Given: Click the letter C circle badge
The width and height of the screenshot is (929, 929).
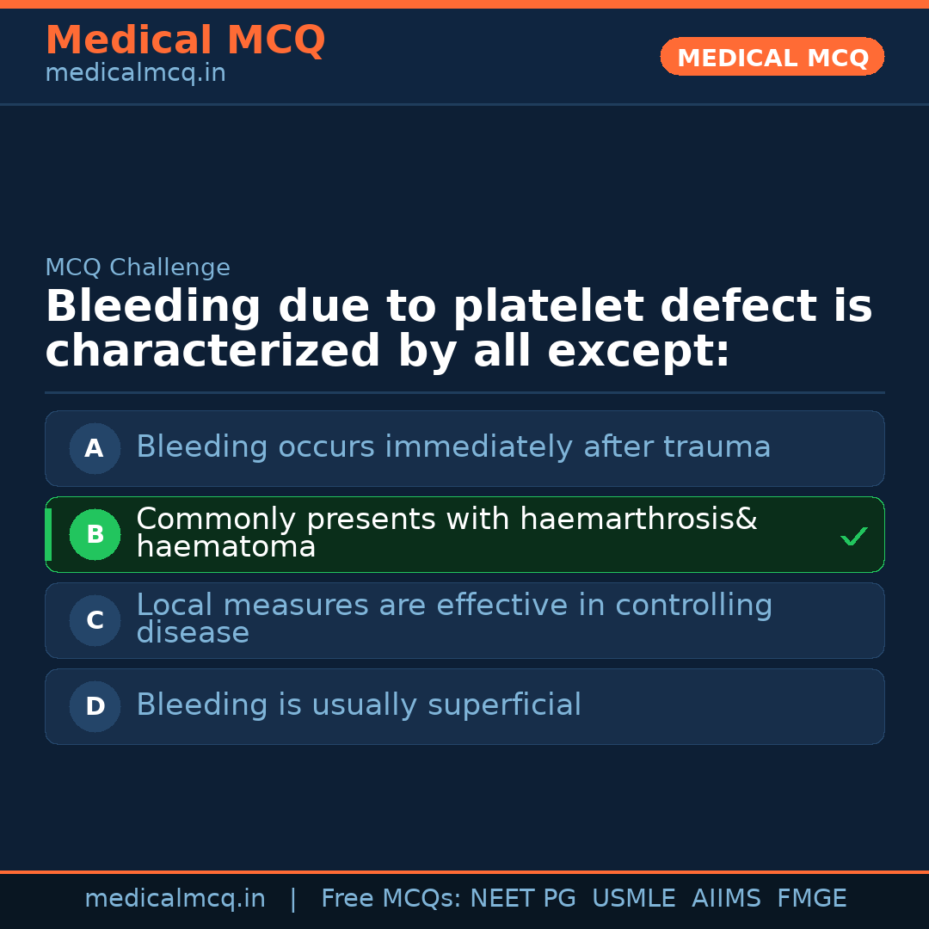Looking at the screenshot, I should click(x=95, y=620).
